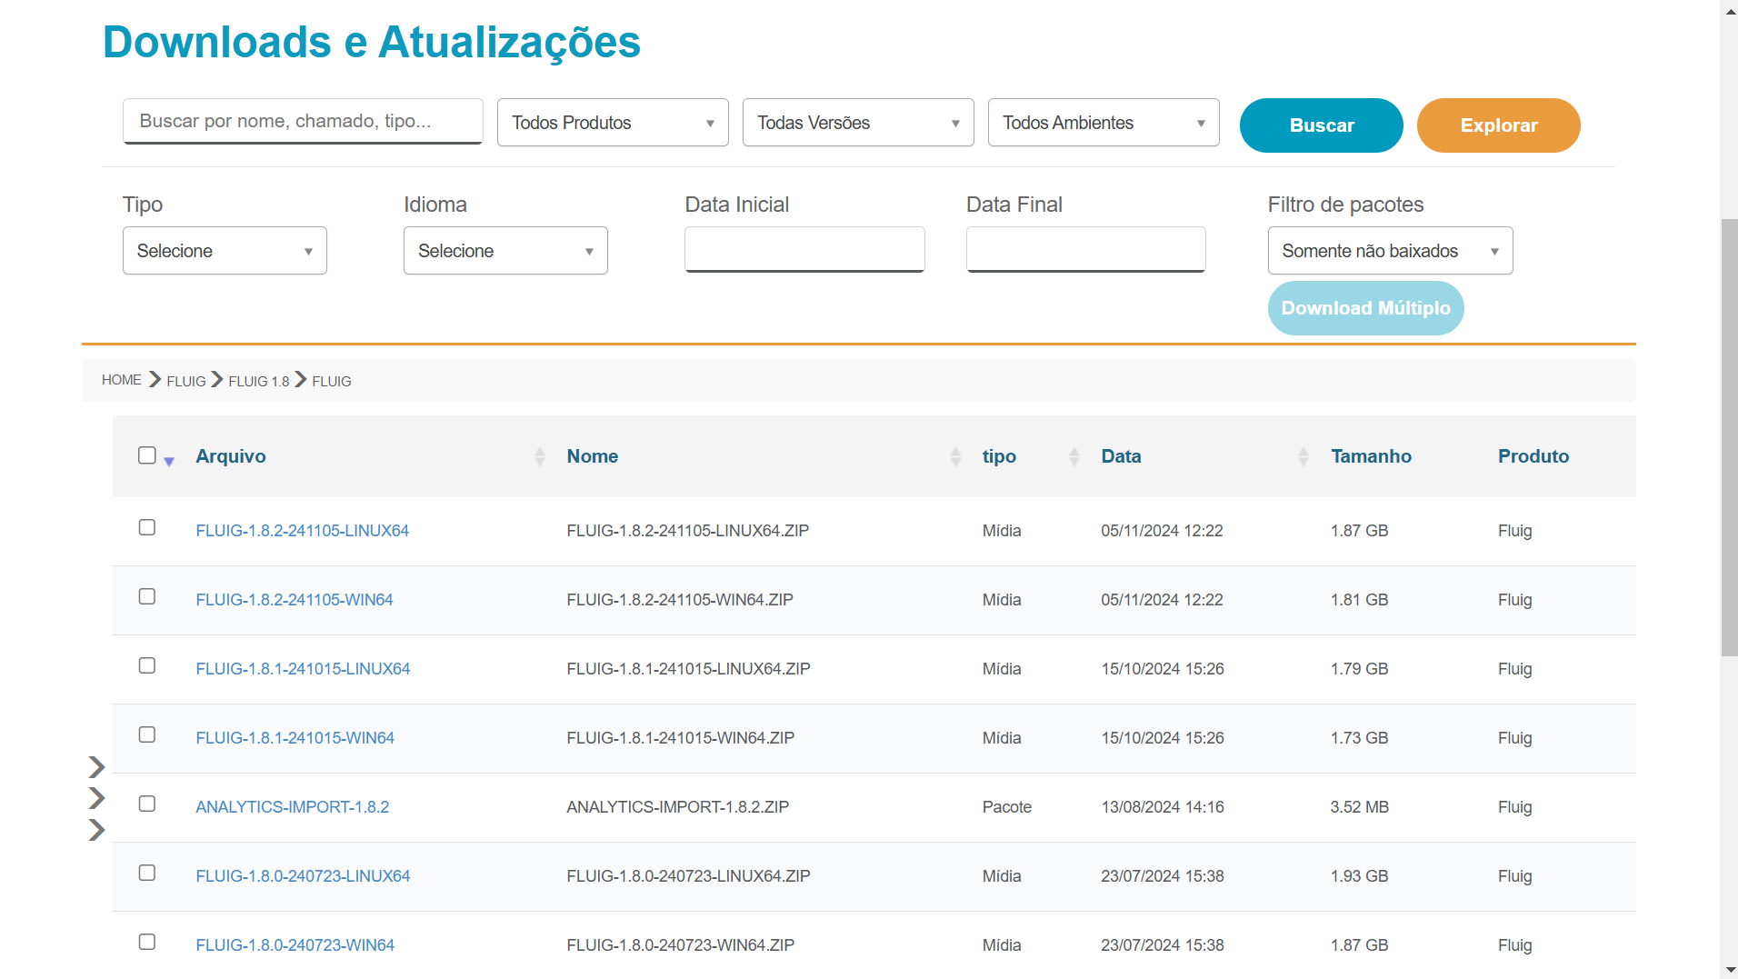This screenshot has width=1738, height=979.
Task: Click name cell FLUIG-1.8.2-241105-WIN64.ZIP
Action: 680,600
